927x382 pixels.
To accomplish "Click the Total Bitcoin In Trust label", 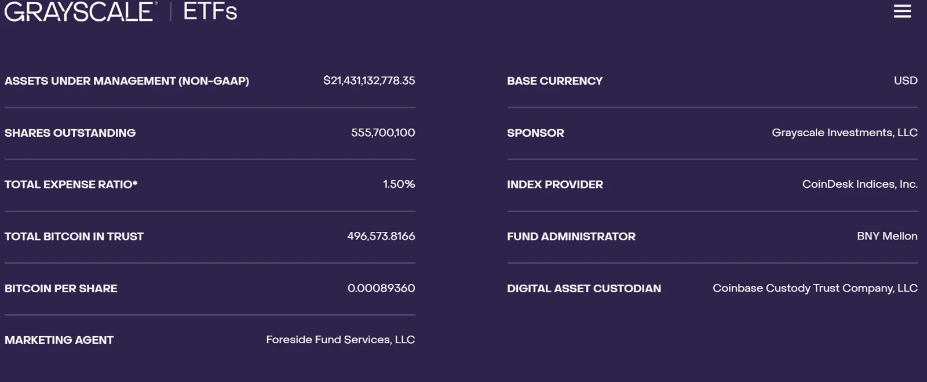I will tap(74, 236).
